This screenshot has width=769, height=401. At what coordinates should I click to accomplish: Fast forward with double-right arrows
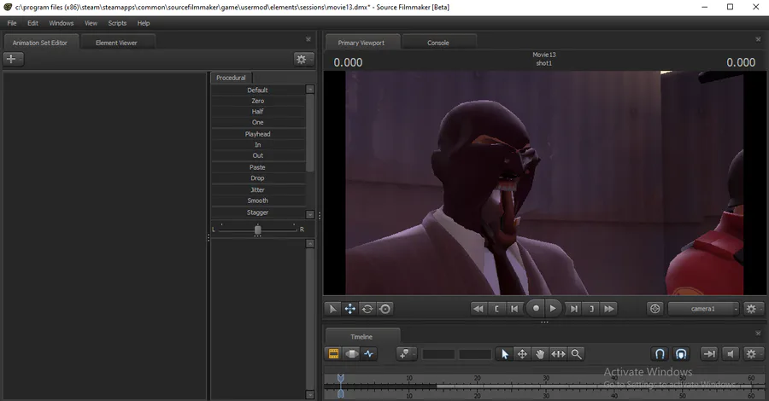point(608,309)
